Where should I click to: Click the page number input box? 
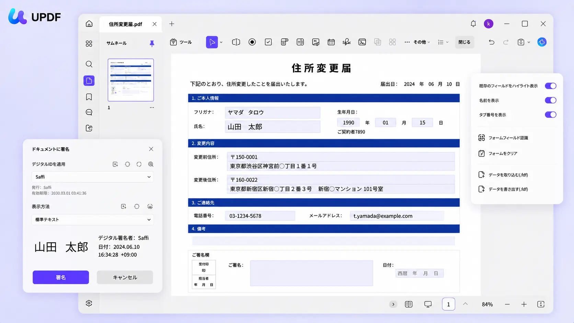pyautogui.click(x=448, y=304)
